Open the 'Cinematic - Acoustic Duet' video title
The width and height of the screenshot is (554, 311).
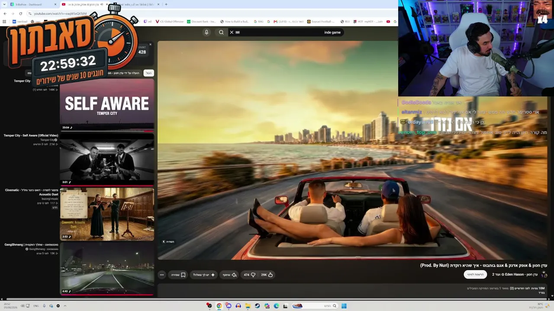32,192
